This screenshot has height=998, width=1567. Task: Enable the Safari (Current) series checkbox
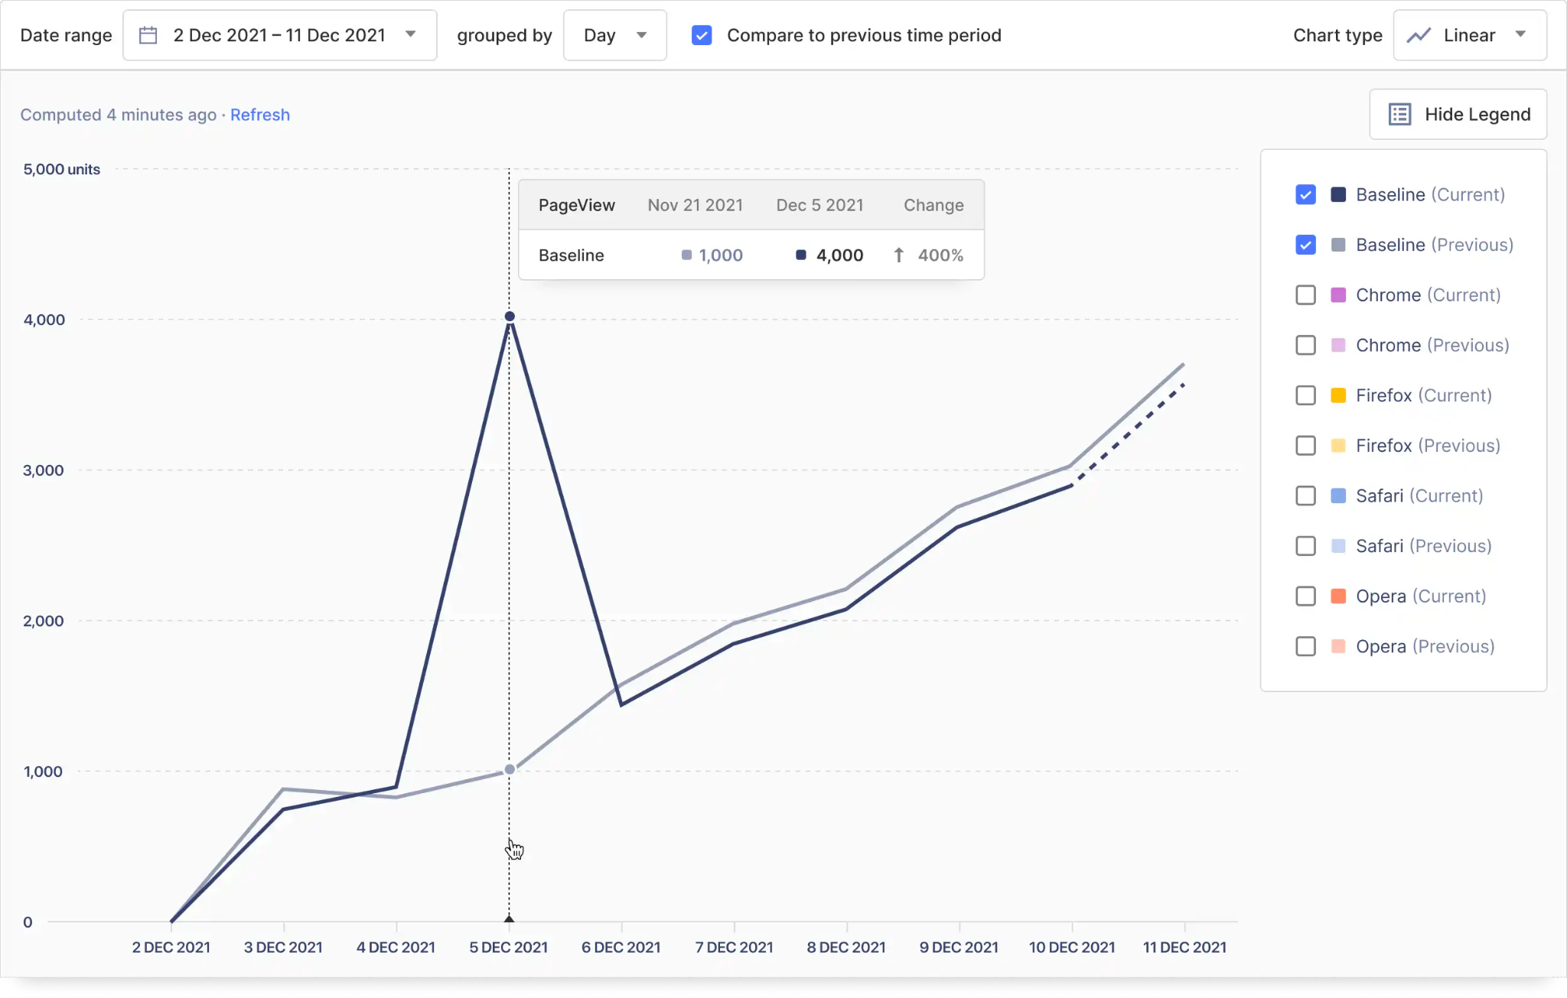(x=1305, y=496)
